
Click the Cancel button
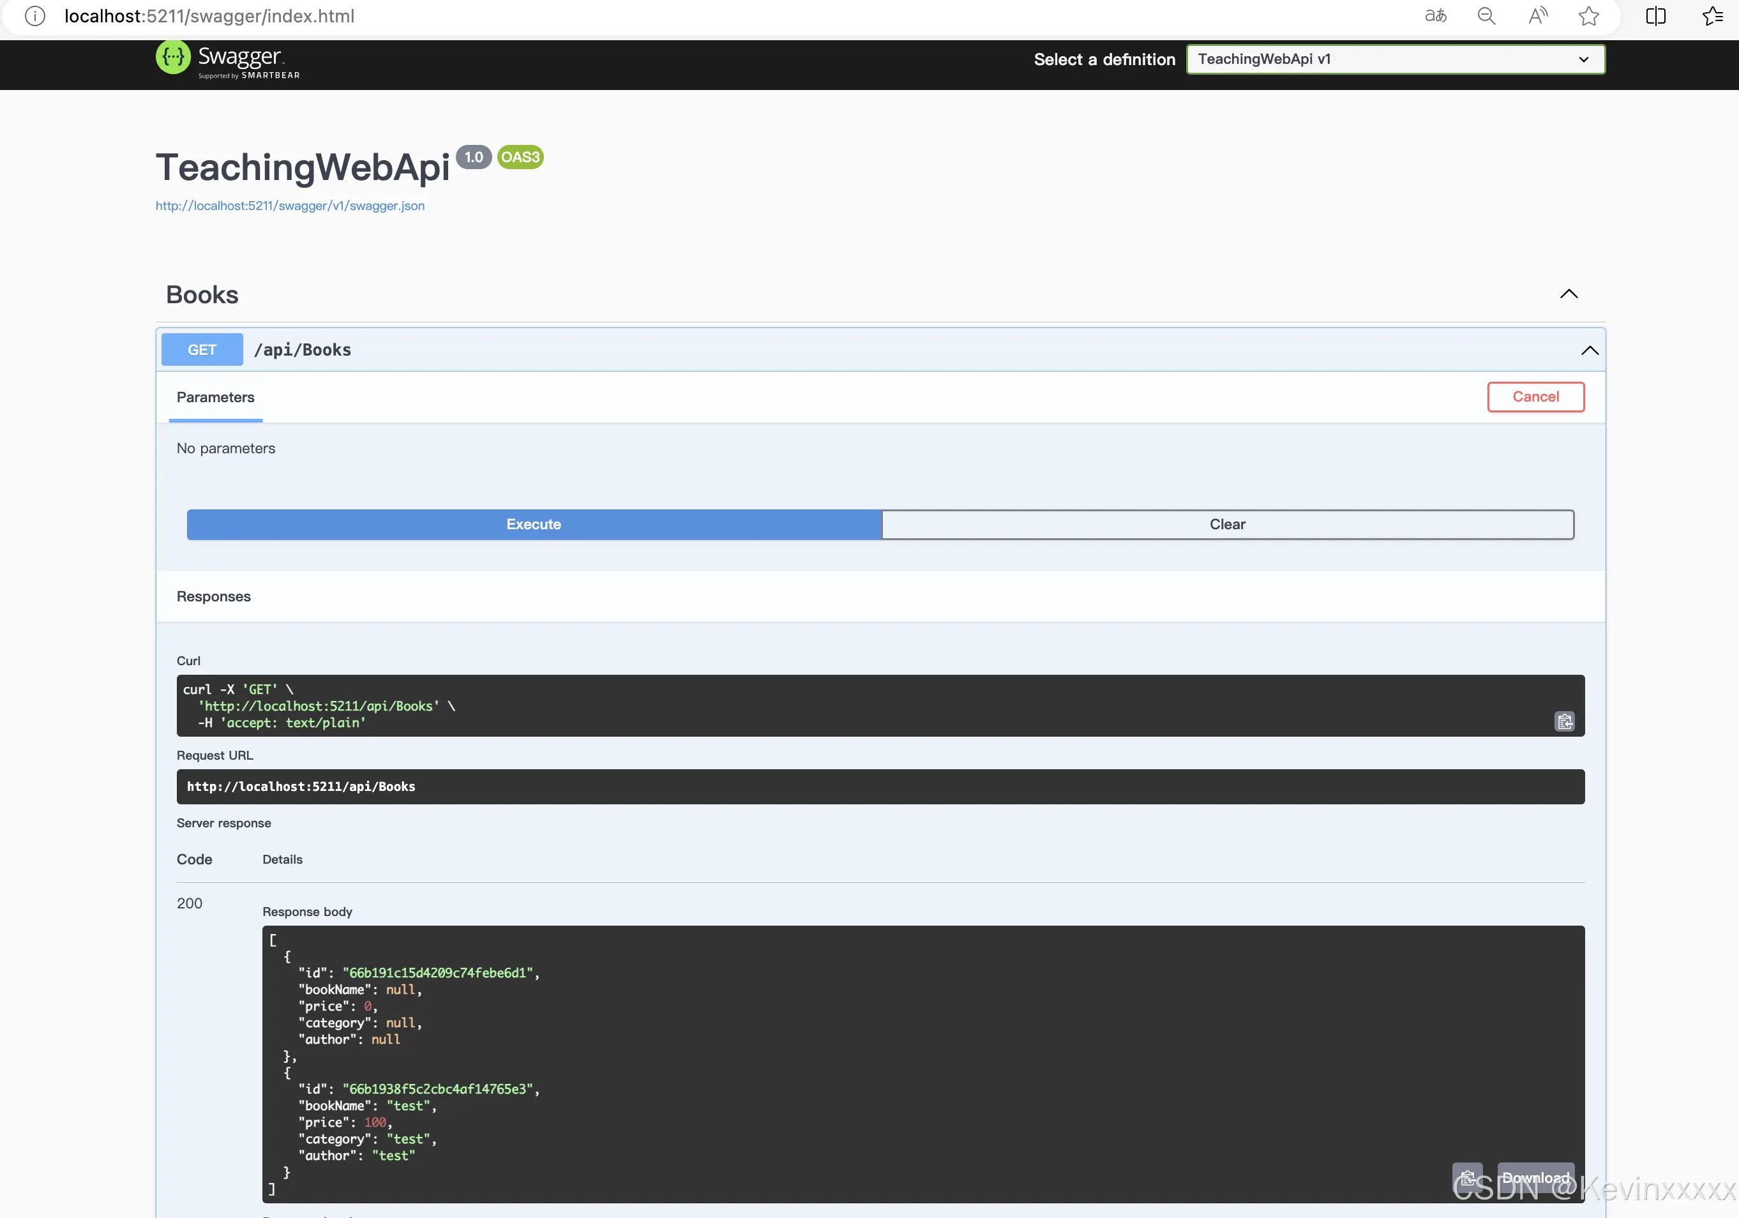1535,397
